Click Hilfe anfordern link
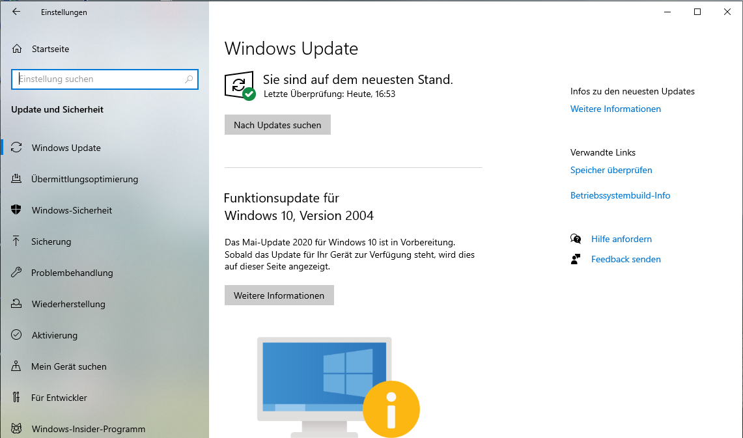The width and height of the screenshot is (743, 438). tap(621, 239)
